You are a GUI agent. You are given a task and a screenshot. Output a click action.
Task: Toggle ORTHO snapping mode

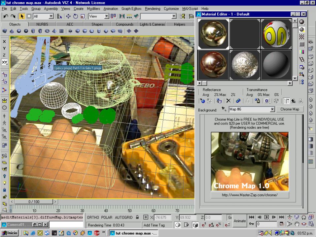tap(93, 218)
